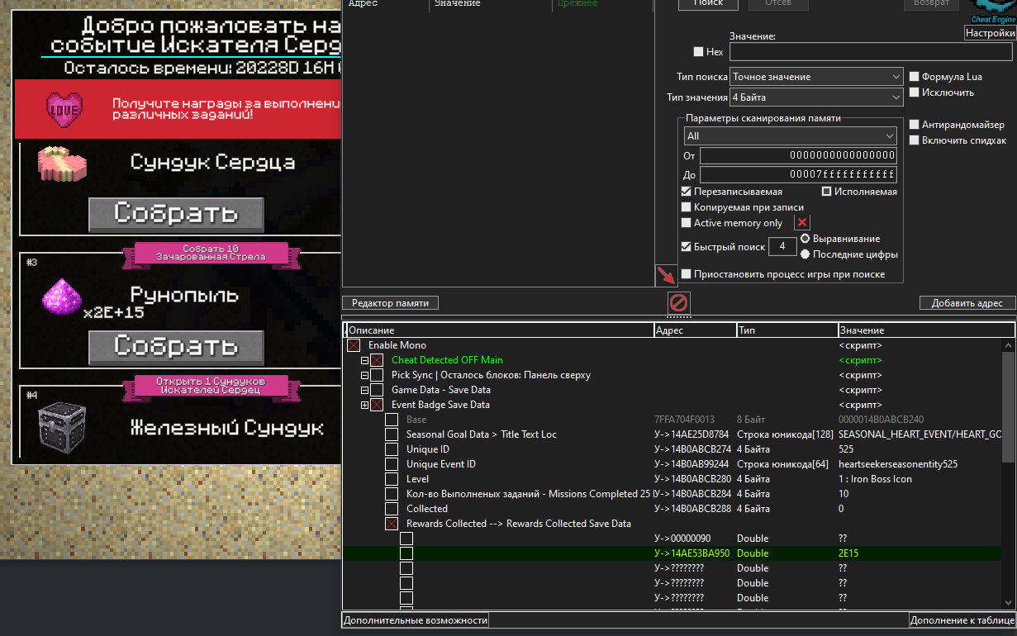Click the pink LOVE heart icon in the game

click(64, 108)
